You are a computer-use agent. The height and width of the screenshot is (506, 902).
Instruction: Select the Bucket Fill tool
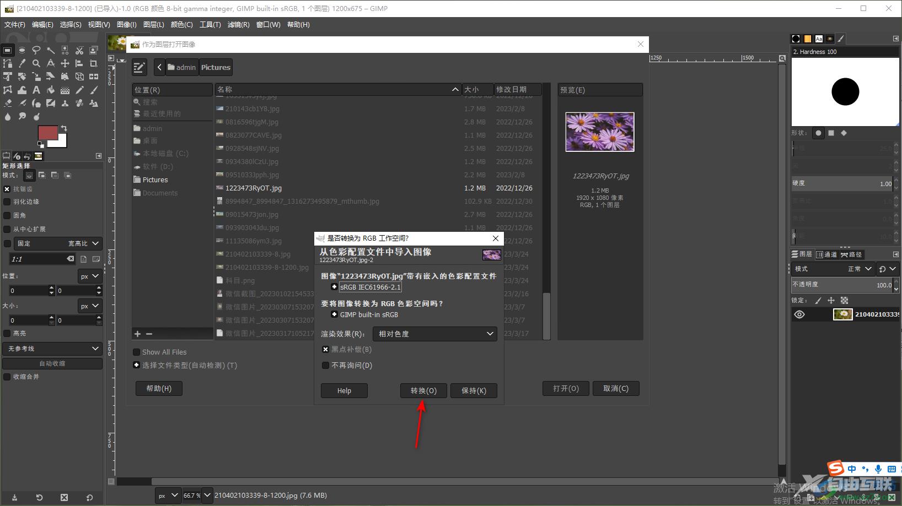click(x=51, y=90)
